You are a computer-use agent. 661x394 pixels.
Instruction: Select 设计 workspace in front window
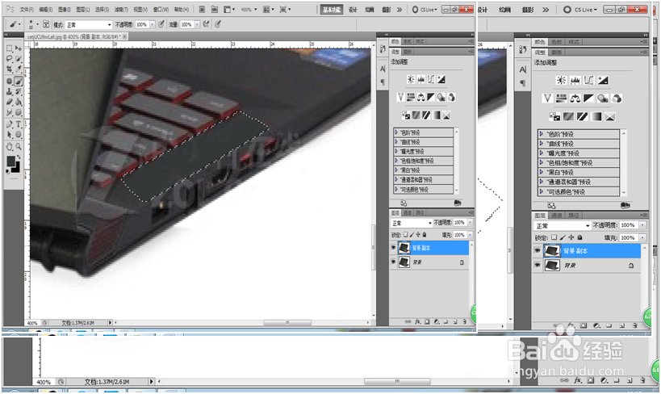click(x=353, y=9)
